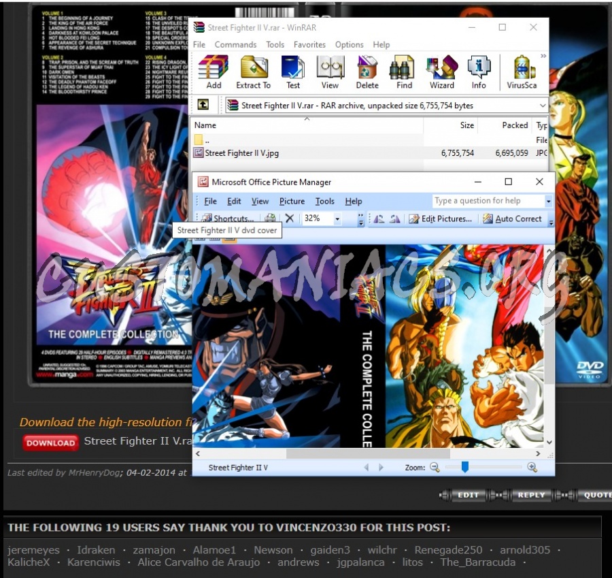This screenshot has width=612, height=578.
Task: Open the WinRAR Commands menu
Action: pos(235,44)
